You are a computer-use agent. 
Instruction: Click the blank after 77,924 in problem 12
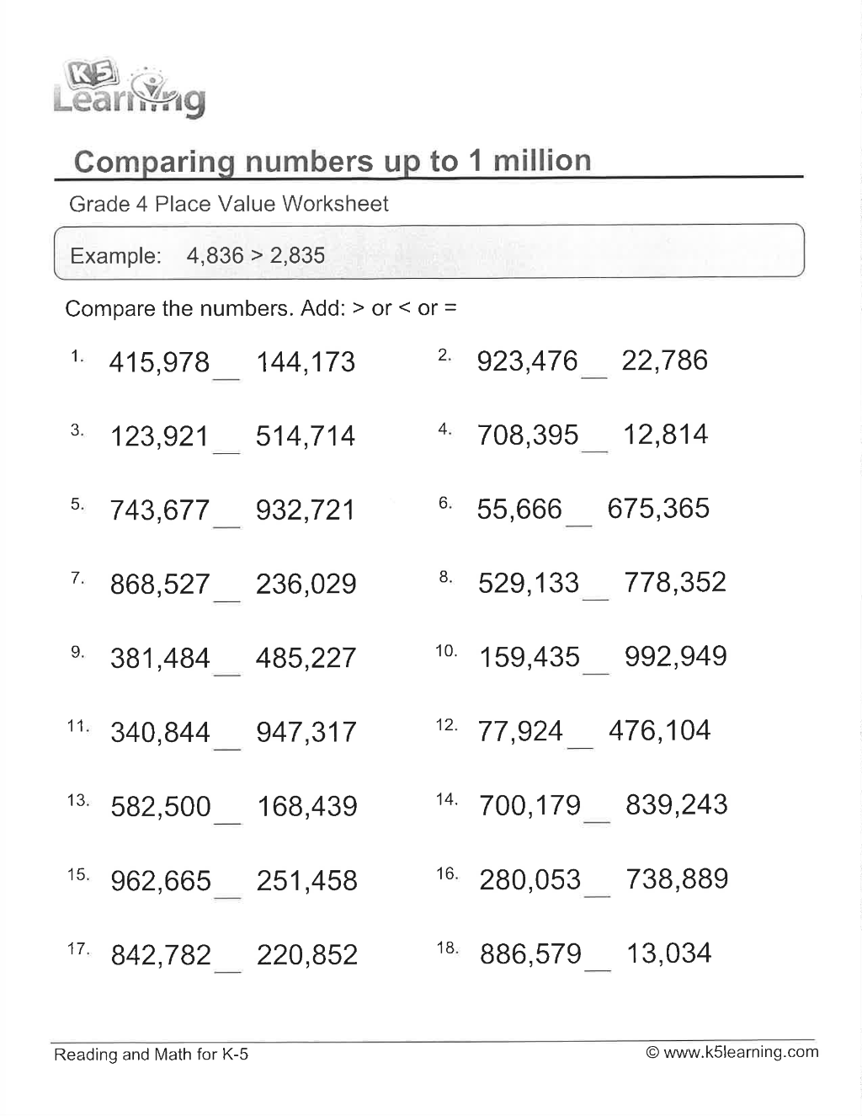coord(579,746)
